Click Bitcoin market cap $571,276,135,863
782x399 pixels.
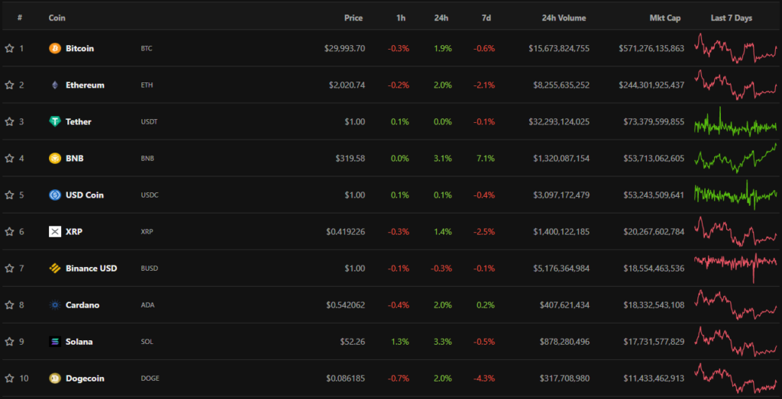(652, 48)
